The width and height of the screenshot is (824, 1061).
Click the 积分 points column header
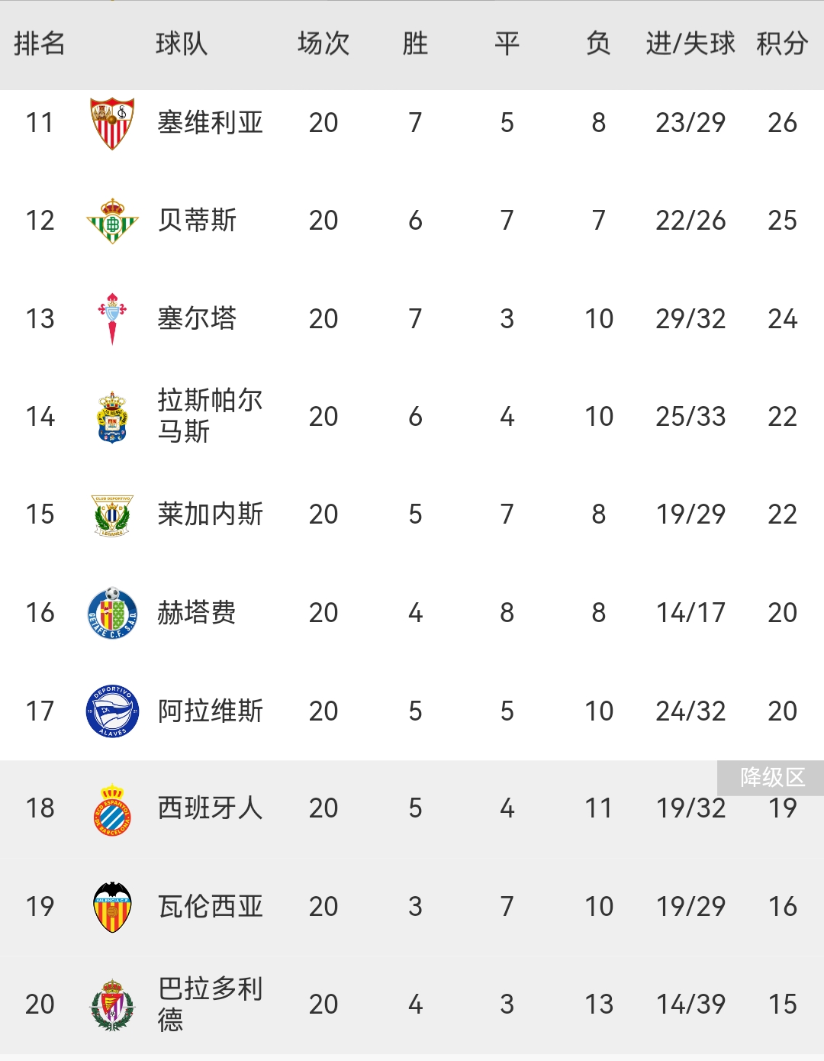click(782, 44)
